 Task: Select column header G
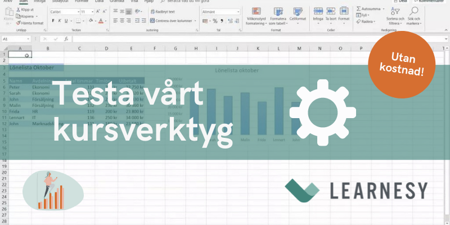pos(175,48)
